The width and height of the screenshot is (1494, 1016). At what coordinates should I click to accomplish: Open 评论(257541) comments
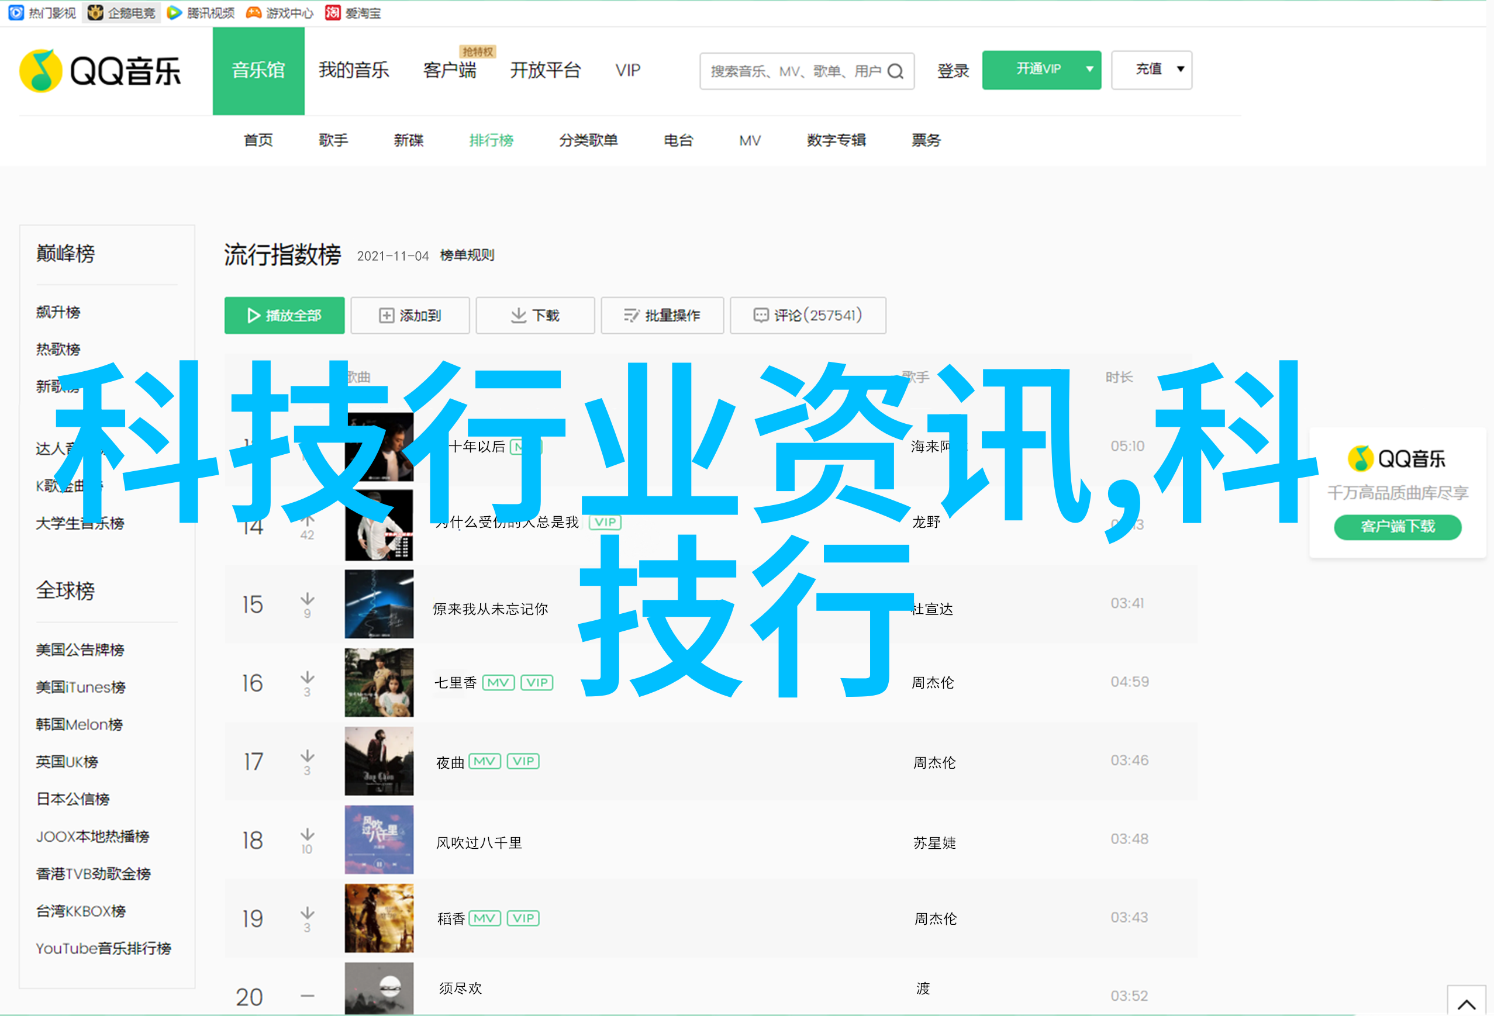tap(808, 316)
